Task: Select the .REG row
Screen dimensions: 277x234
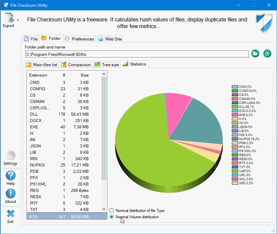Action: pos(64,191)
